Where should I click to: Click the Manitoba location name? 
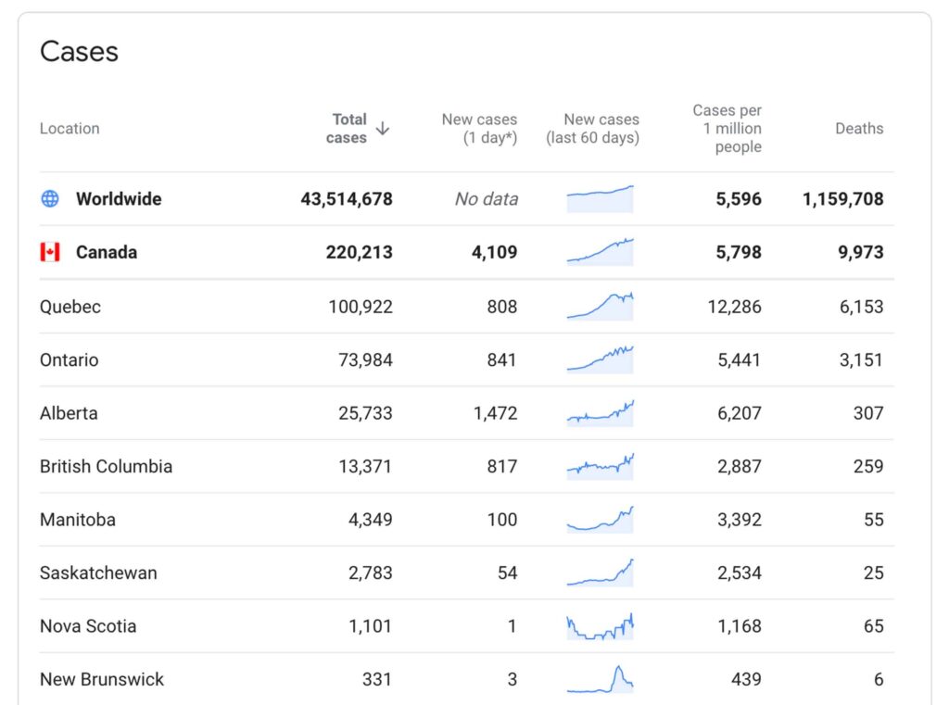point(78,520)
